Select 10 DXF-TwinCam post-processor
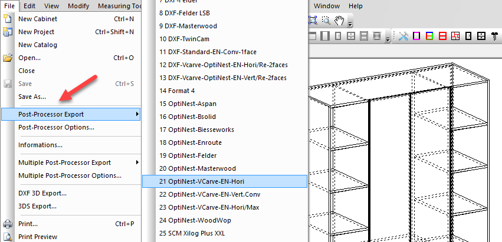This screenshot has width=502, height=242. [225, 39]
